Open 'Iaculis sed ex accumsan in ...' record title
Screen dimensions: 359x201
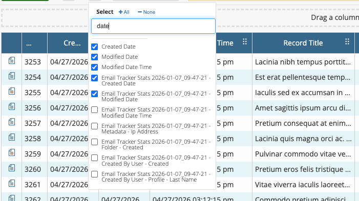pyautogui.click(x=303, y=93)
